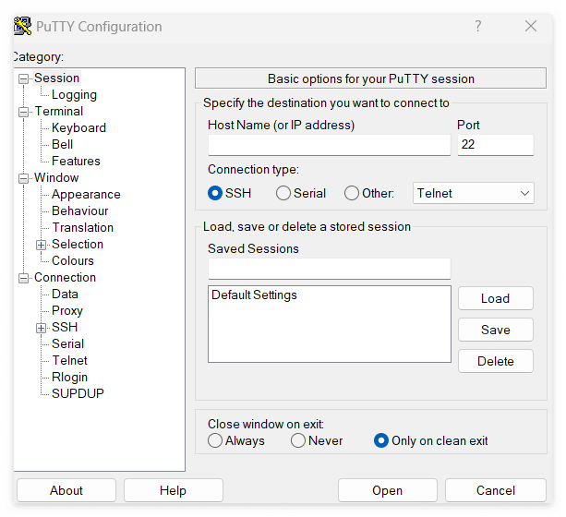Image resolution: width=566 pixels, height=517 pixels.
Task: Open Features settings category
Action: click(76, 161)
